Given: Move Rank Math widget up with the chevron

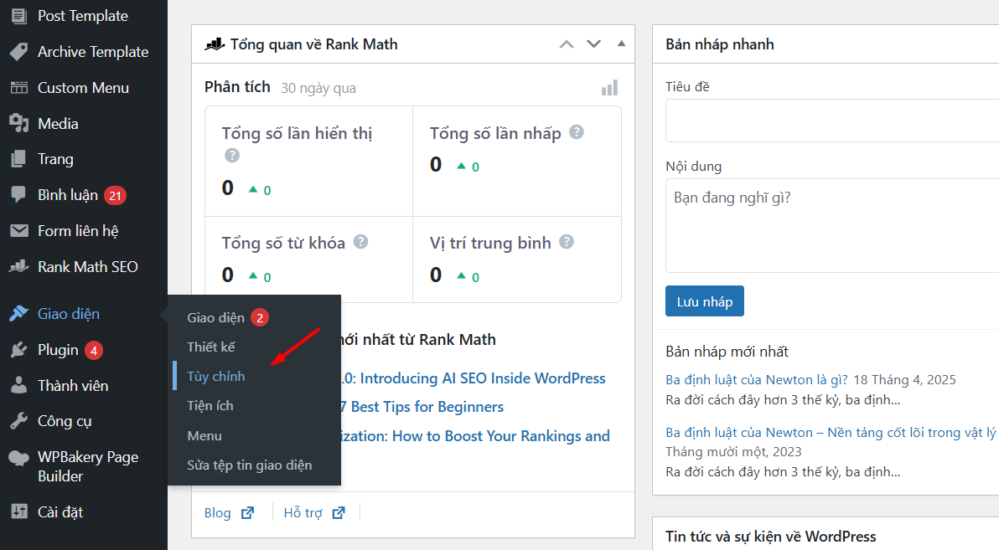Looking at the screenshot, I should [566, 44].
